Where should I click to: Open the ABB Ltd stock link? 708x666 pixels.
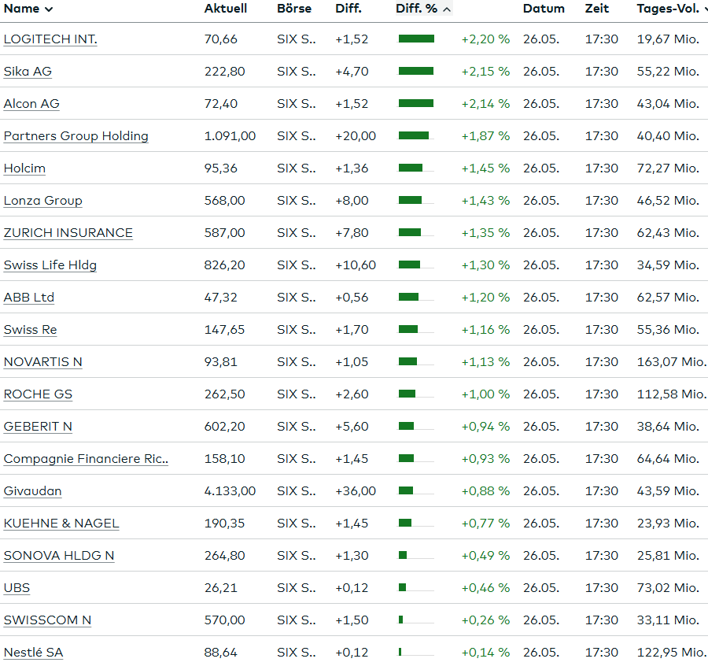(29, 298)
